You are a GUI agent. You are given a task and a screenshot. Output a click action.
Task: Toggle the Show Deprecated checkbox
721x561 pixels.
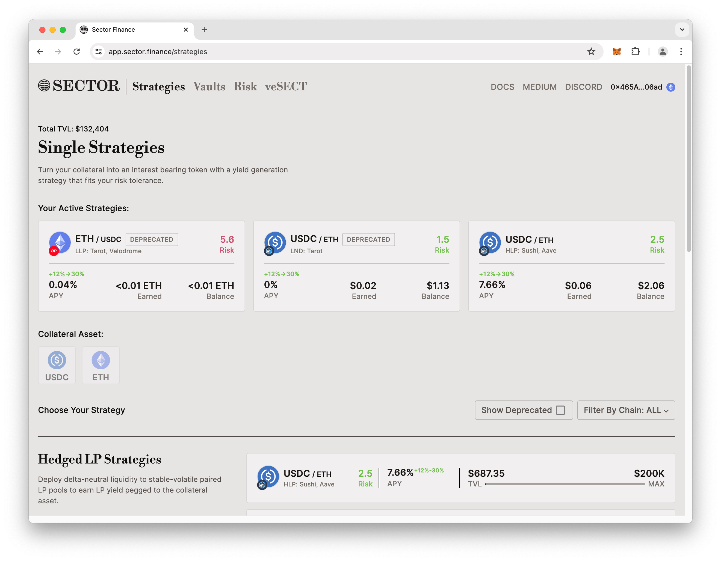pyautogui.click(x=560, y=410)
